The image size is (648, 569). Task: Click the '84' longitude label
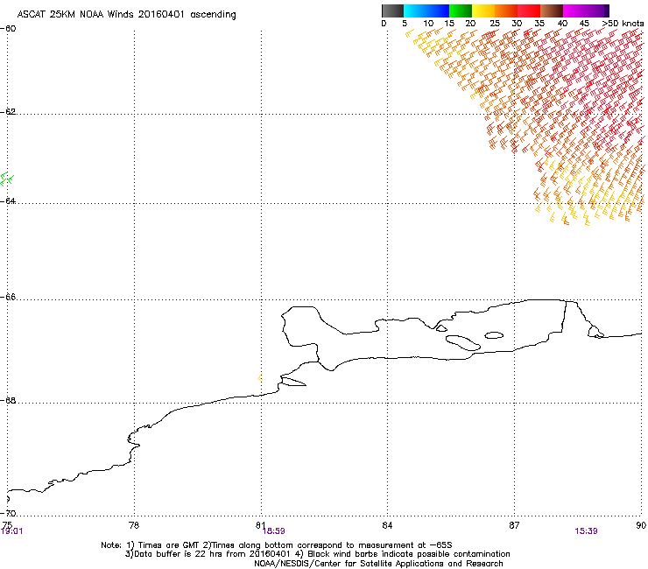point(387,525)
